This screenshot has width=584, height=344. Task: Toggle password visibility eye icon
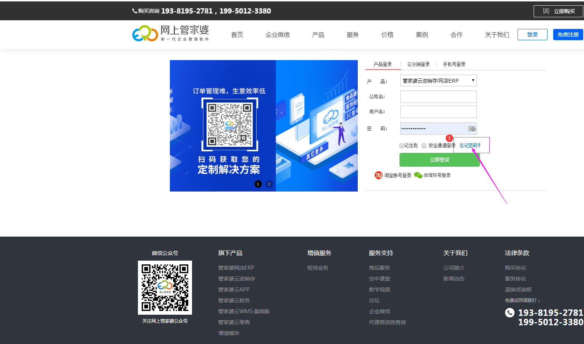pyautogui.click(x=472, y=129)
